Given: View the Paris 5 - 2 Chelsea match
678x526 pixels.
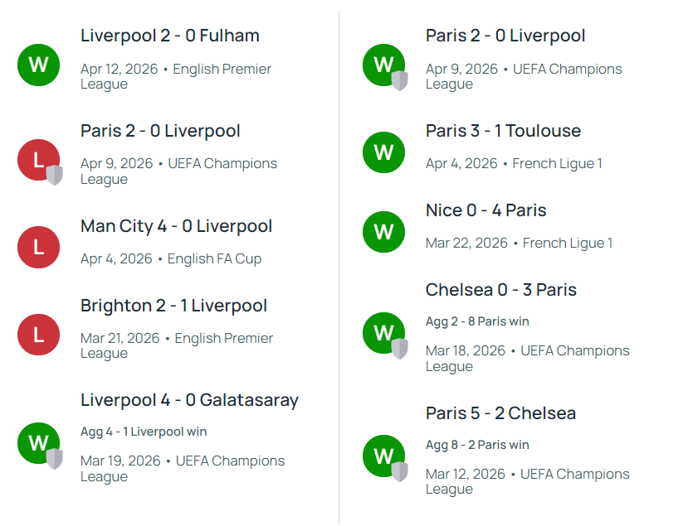Looking at the screenshot, I should (500, 413).
